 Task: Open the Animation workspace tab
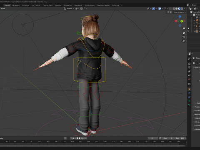[68, 5]
